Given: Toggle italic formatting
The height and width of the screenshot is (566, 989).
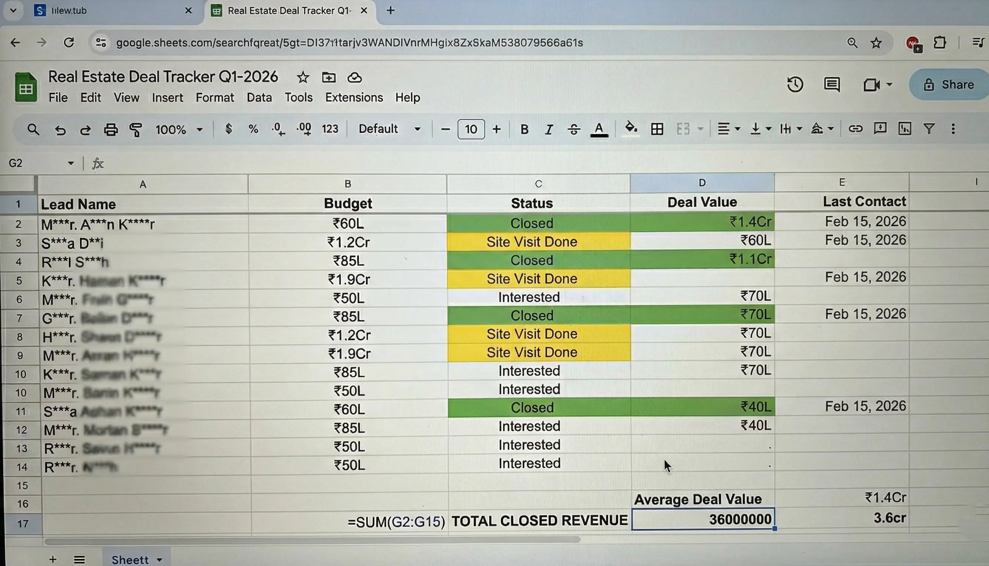Looking at the screenshot, I should click(549, 129).
